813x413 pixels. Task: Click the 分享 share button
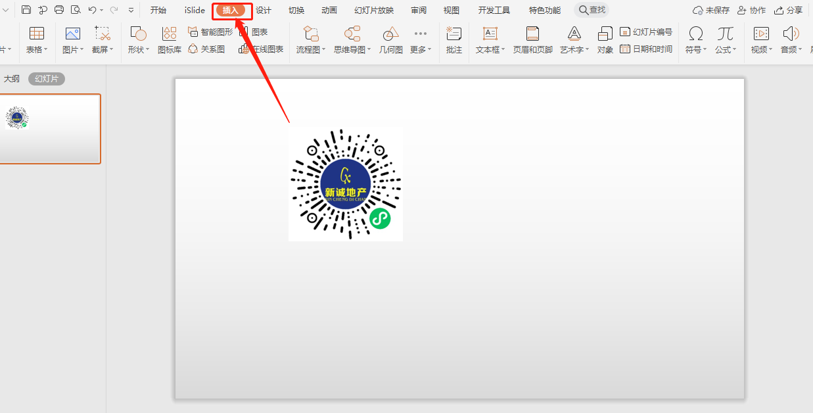[x=788, y=11]
